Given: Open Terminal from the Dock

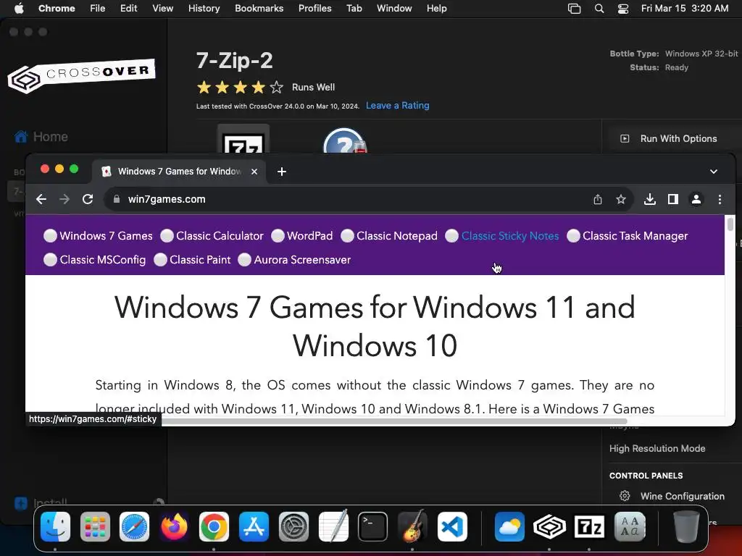Looking at the screenshot, I should [373, 527].
